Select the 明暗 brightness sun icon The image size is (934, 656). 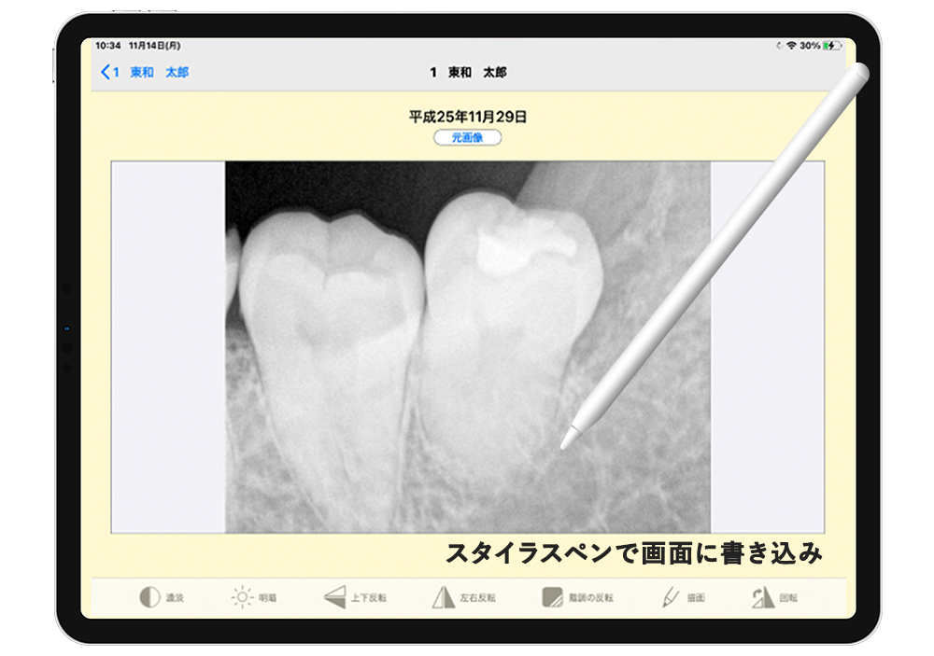[243, 597]
